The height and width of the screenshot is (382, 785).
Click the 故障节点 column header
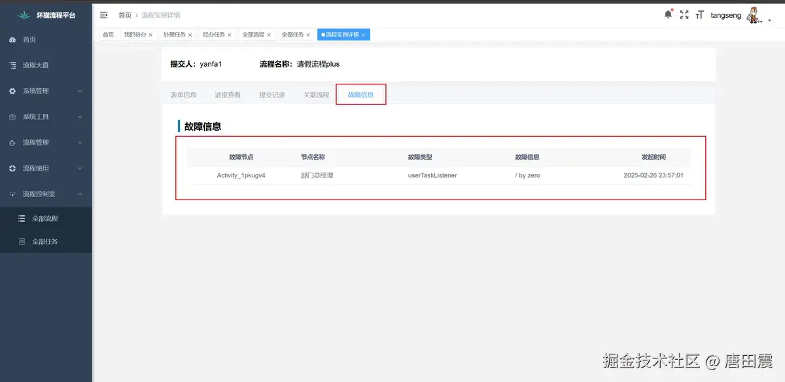click(x=241, y=157)
